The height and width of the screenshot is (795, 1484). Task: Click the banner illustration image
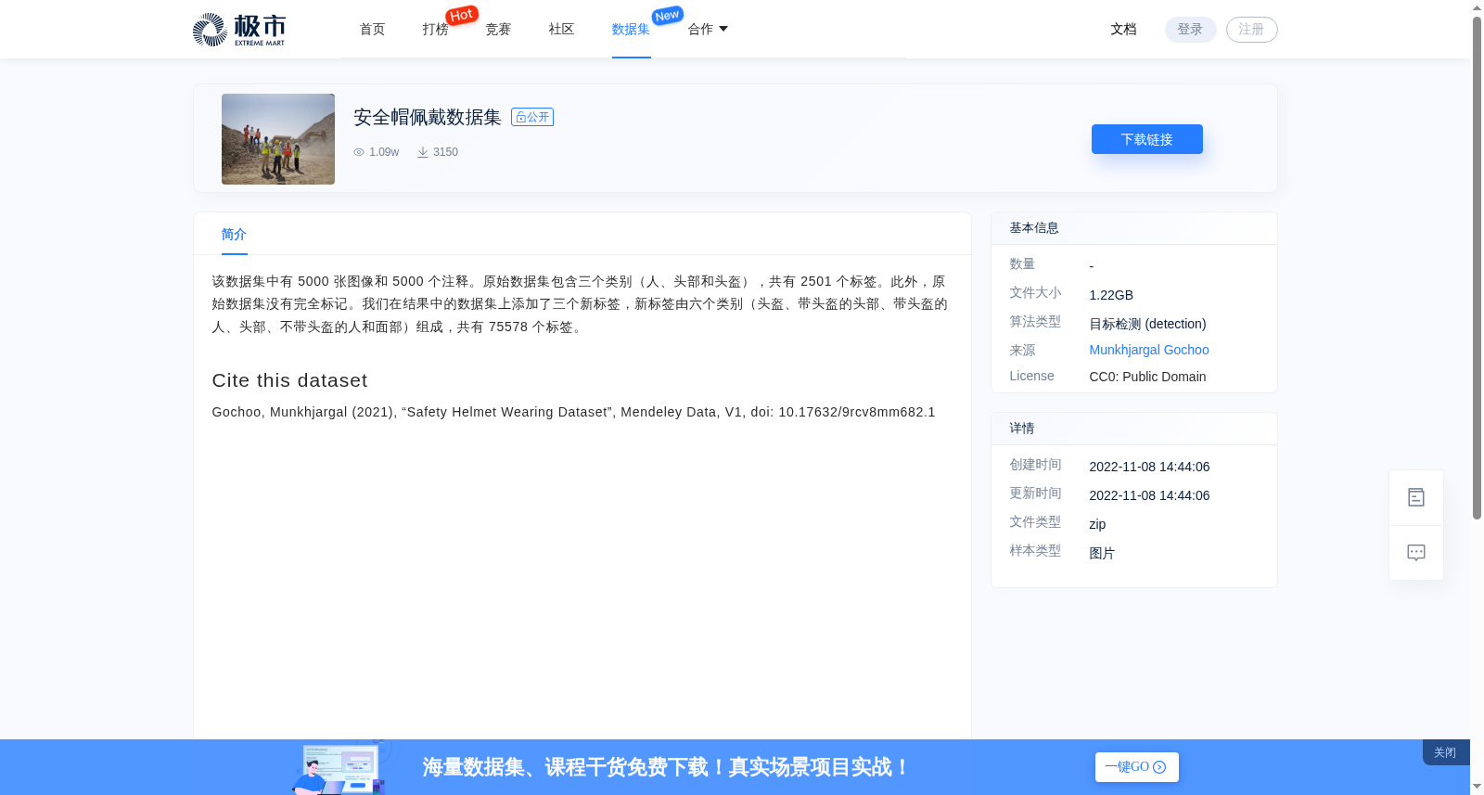(341, 767)
